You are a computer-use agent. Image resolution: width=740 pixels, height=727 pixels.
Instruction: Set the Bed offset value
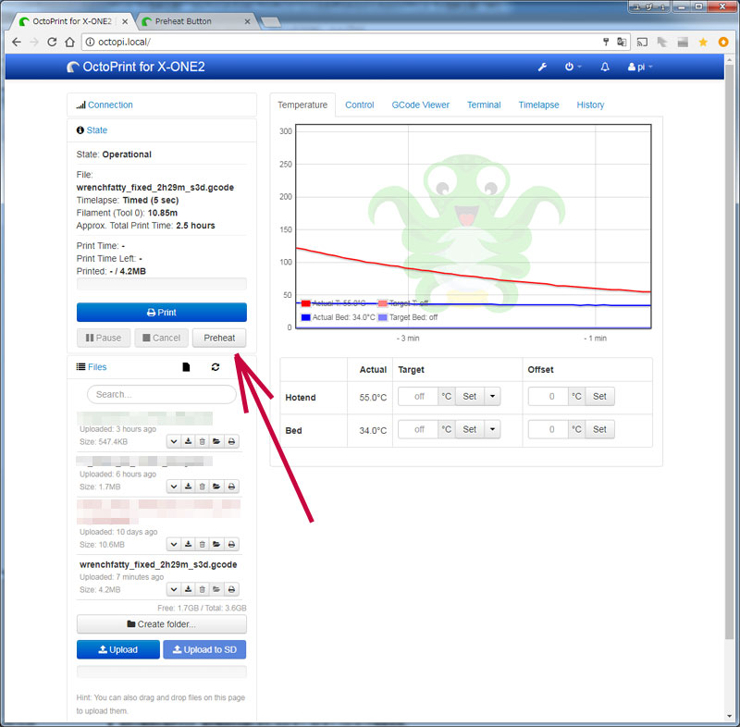599,429
